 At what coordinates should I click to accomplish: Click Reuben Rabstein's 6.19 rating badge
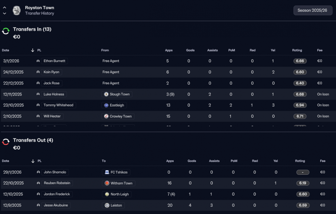pos(303,183)
